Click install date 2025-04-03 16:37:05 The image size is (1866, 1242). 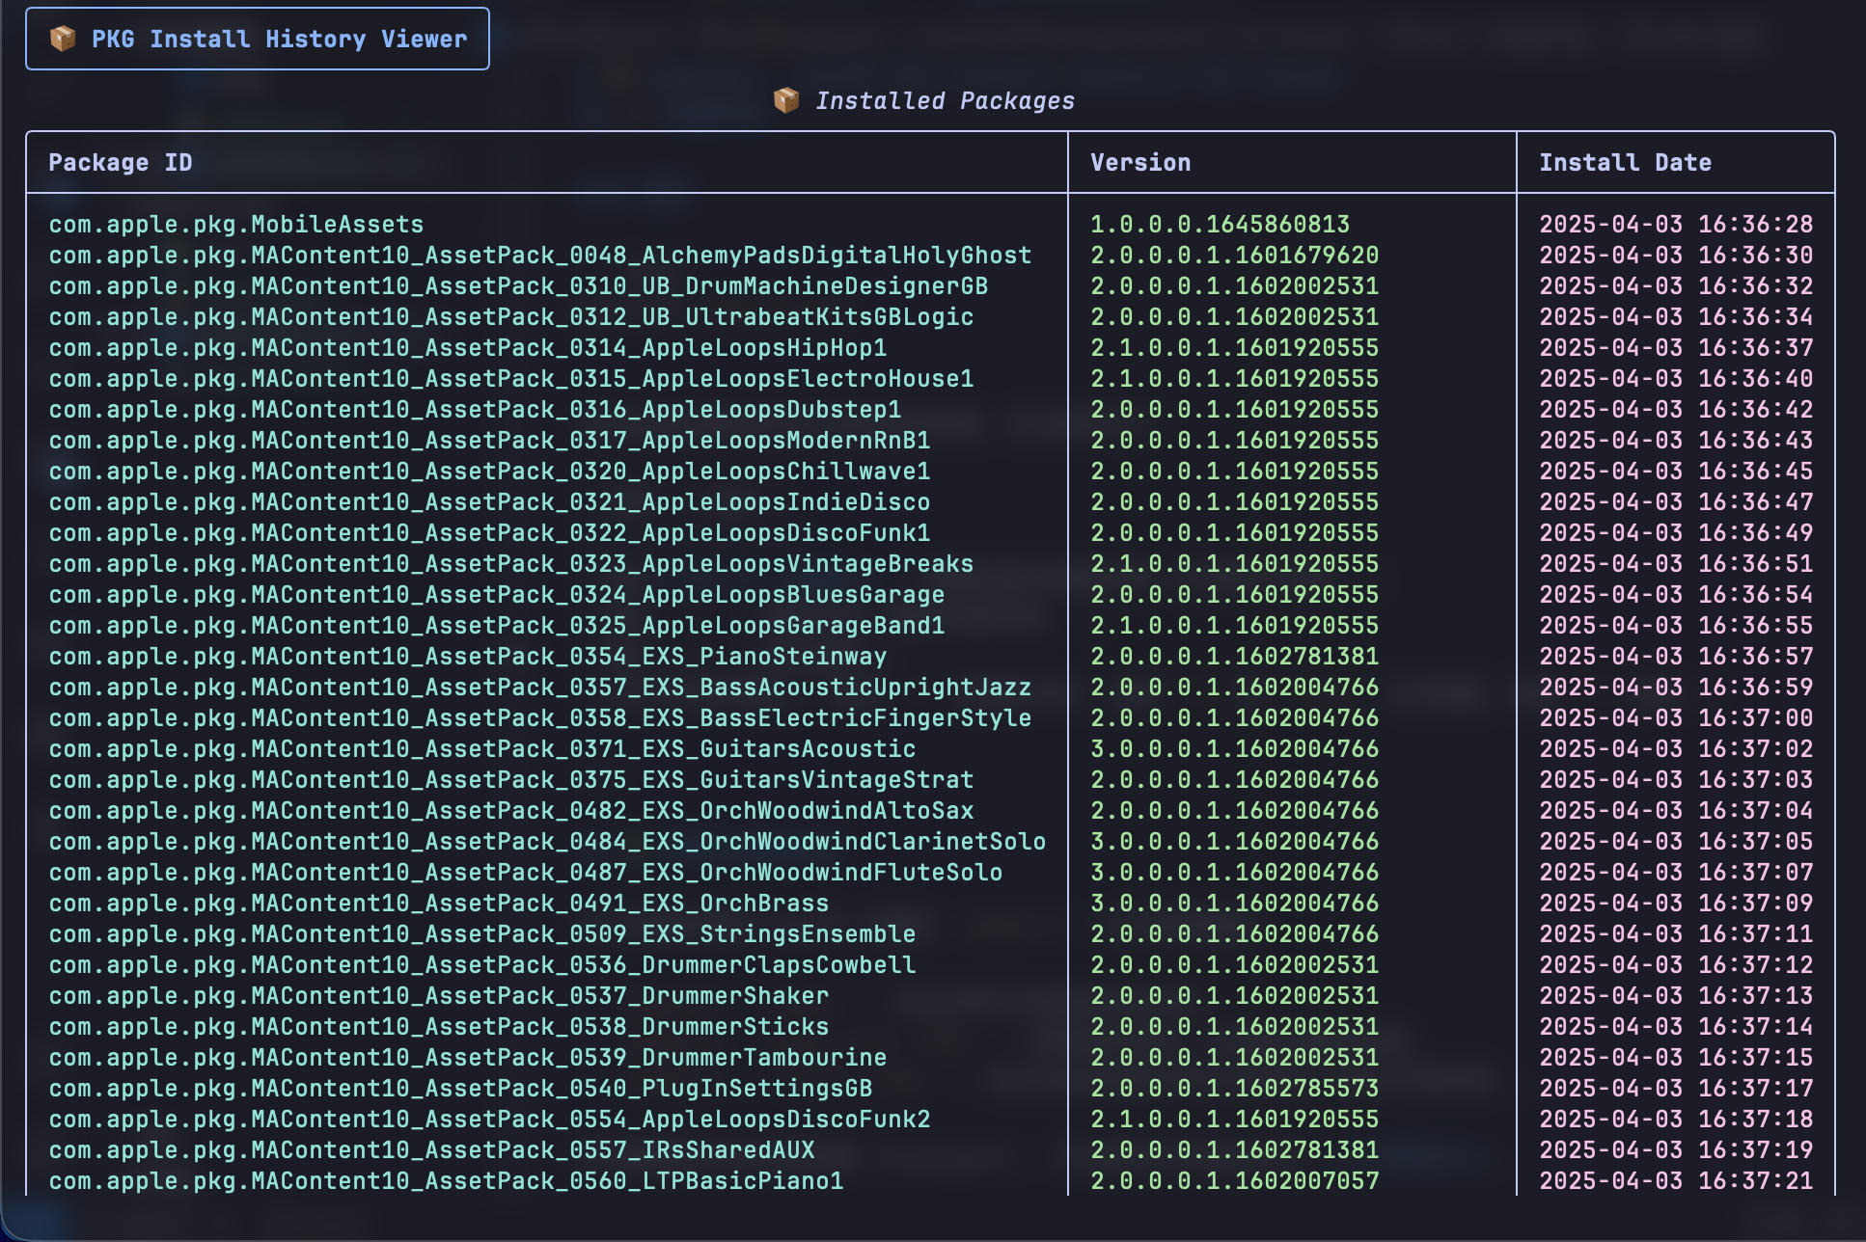(1676, 841)
